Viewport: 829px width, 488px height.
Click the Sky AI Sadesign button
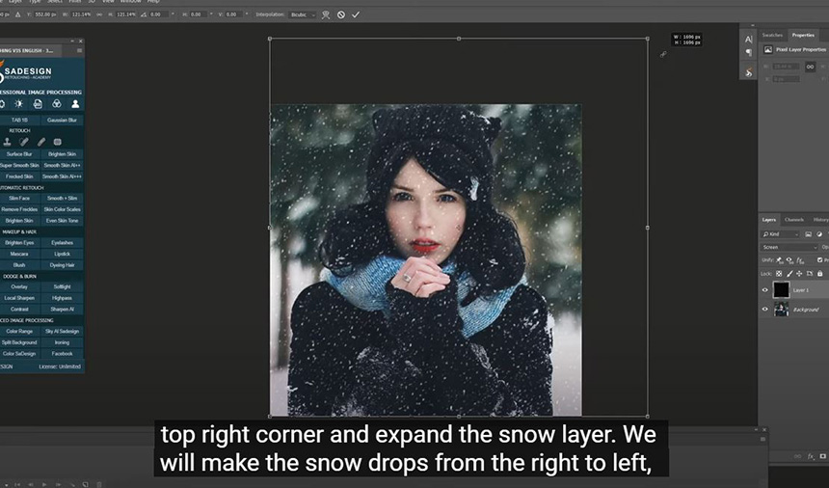pyautogui.click(x=63, y=331)
